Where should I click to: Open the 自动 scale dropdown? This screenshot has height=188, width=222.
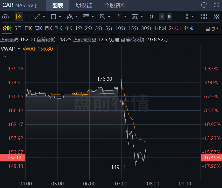pos(212,29)
